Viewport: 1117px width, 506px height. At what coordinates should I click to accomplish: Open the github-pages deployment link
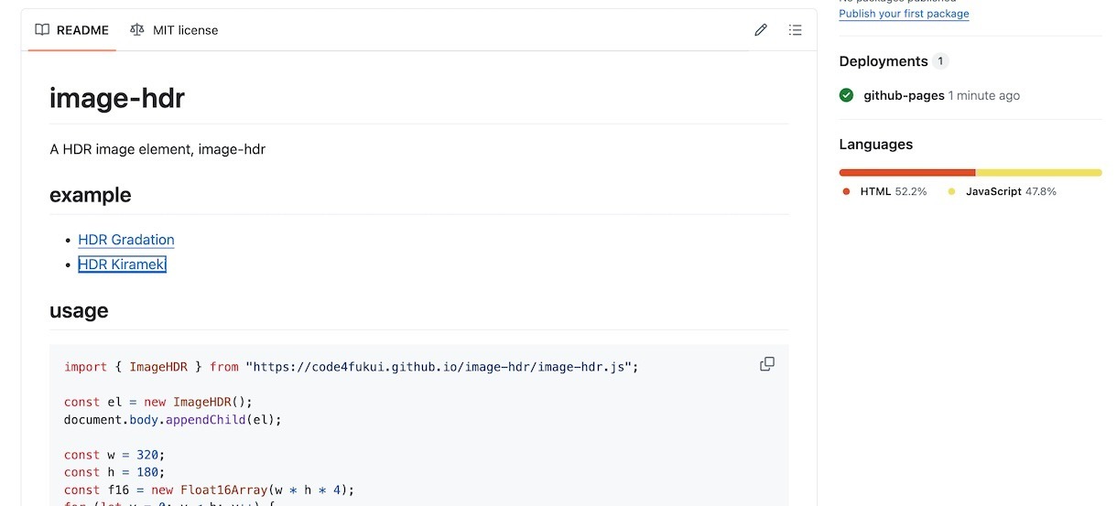click(904, 95)
